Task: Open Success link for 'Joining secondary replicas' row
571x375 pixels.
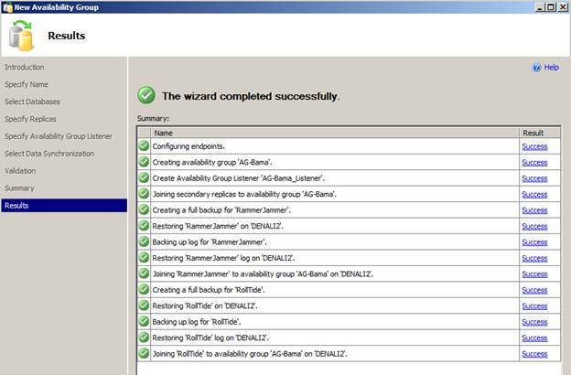Action: 534,195
